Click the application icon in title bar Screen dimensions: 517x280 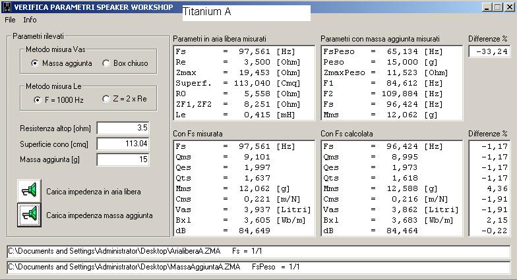7,7
